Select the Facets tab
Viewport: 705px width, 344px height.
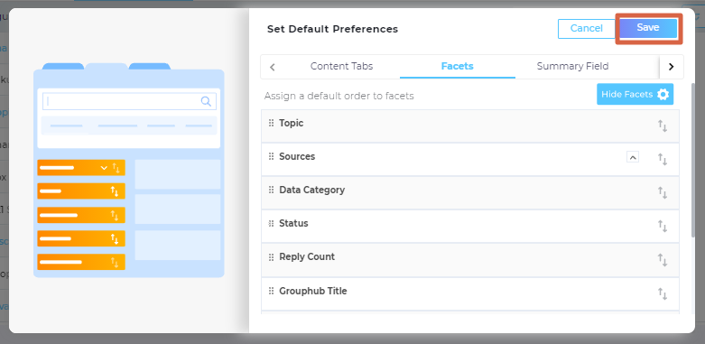click(458, 66)
